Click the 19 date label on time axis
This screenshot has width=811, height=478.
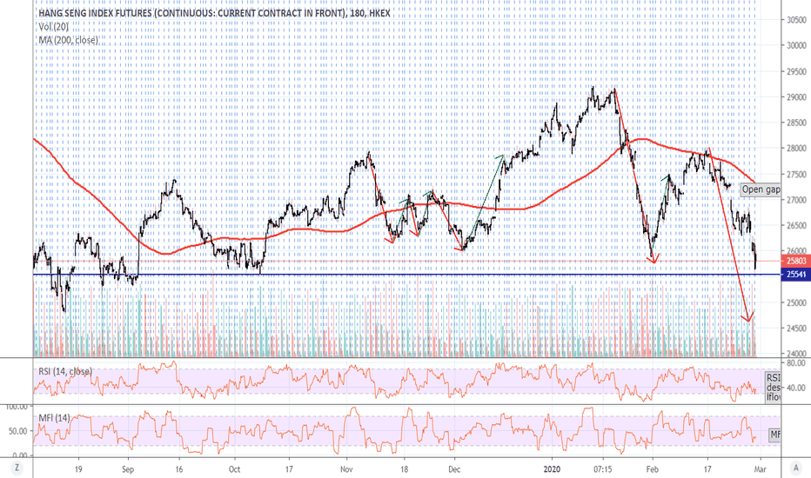click(78, 469)
